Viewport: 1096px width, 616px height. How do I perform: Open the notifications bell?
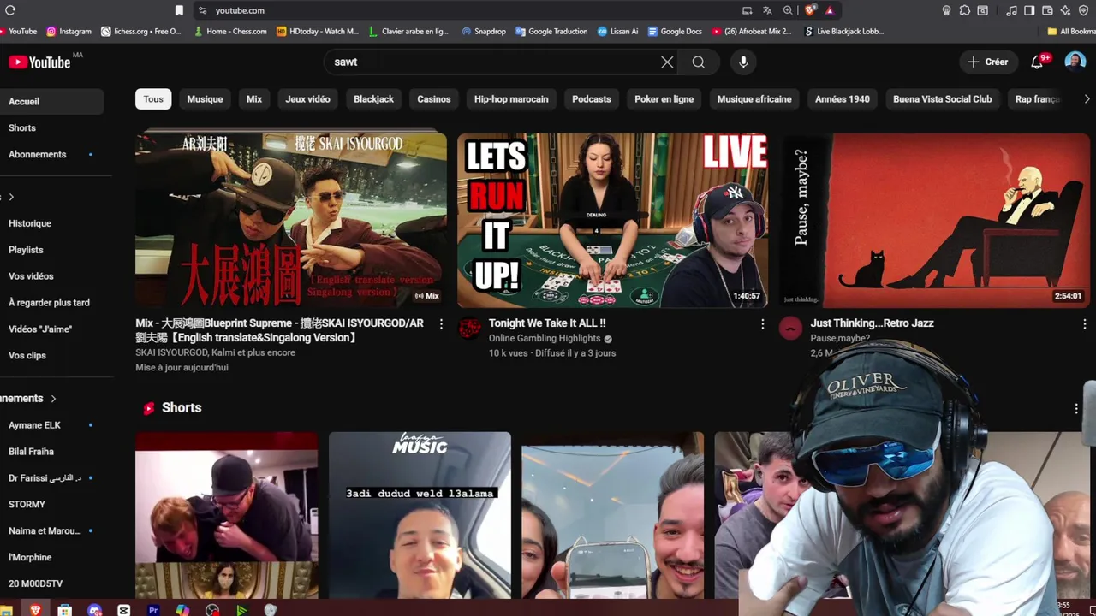(x=1037, y=62)
